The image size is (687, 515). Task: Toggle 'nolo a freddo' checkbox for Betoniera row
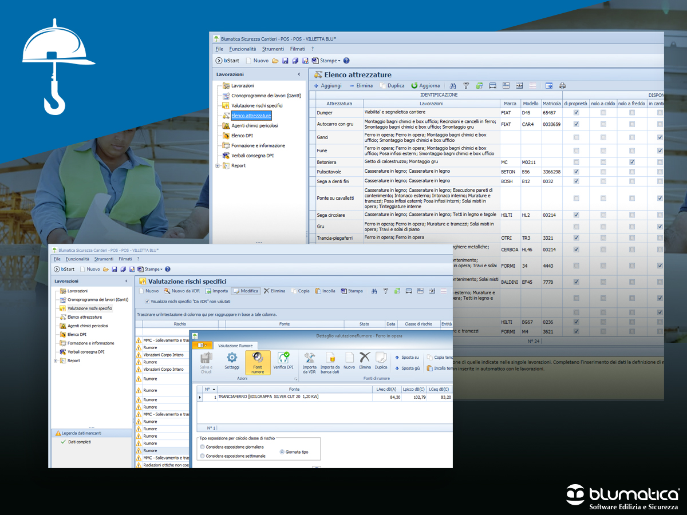pyautogui.click(x=631, y=162)
